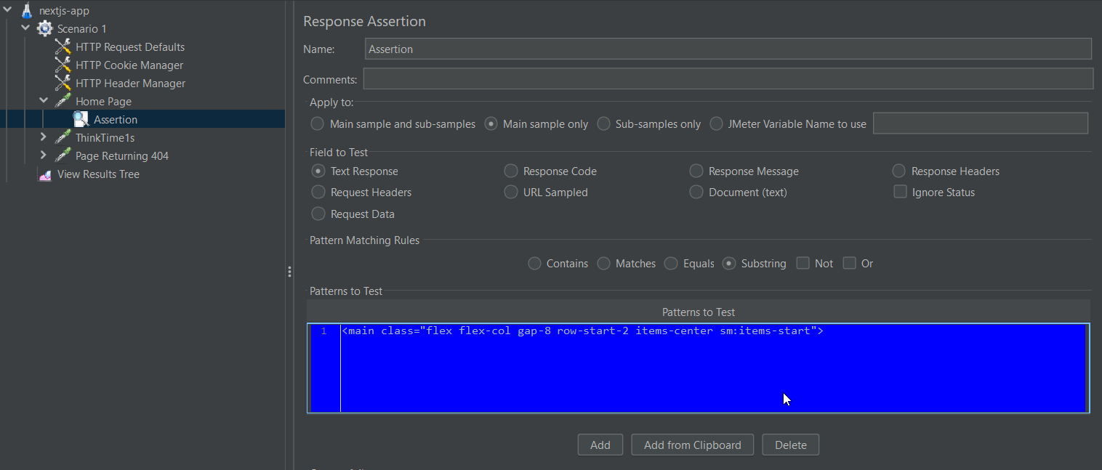Click the Page Returning 404 sampler icon
Viewport: 1102px width, 470px height.
click(63, 156)
